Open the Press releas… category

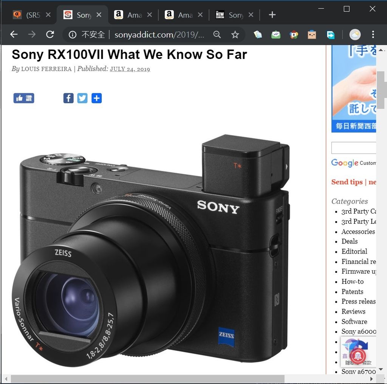pyautogui.click(x=359, y=301)
